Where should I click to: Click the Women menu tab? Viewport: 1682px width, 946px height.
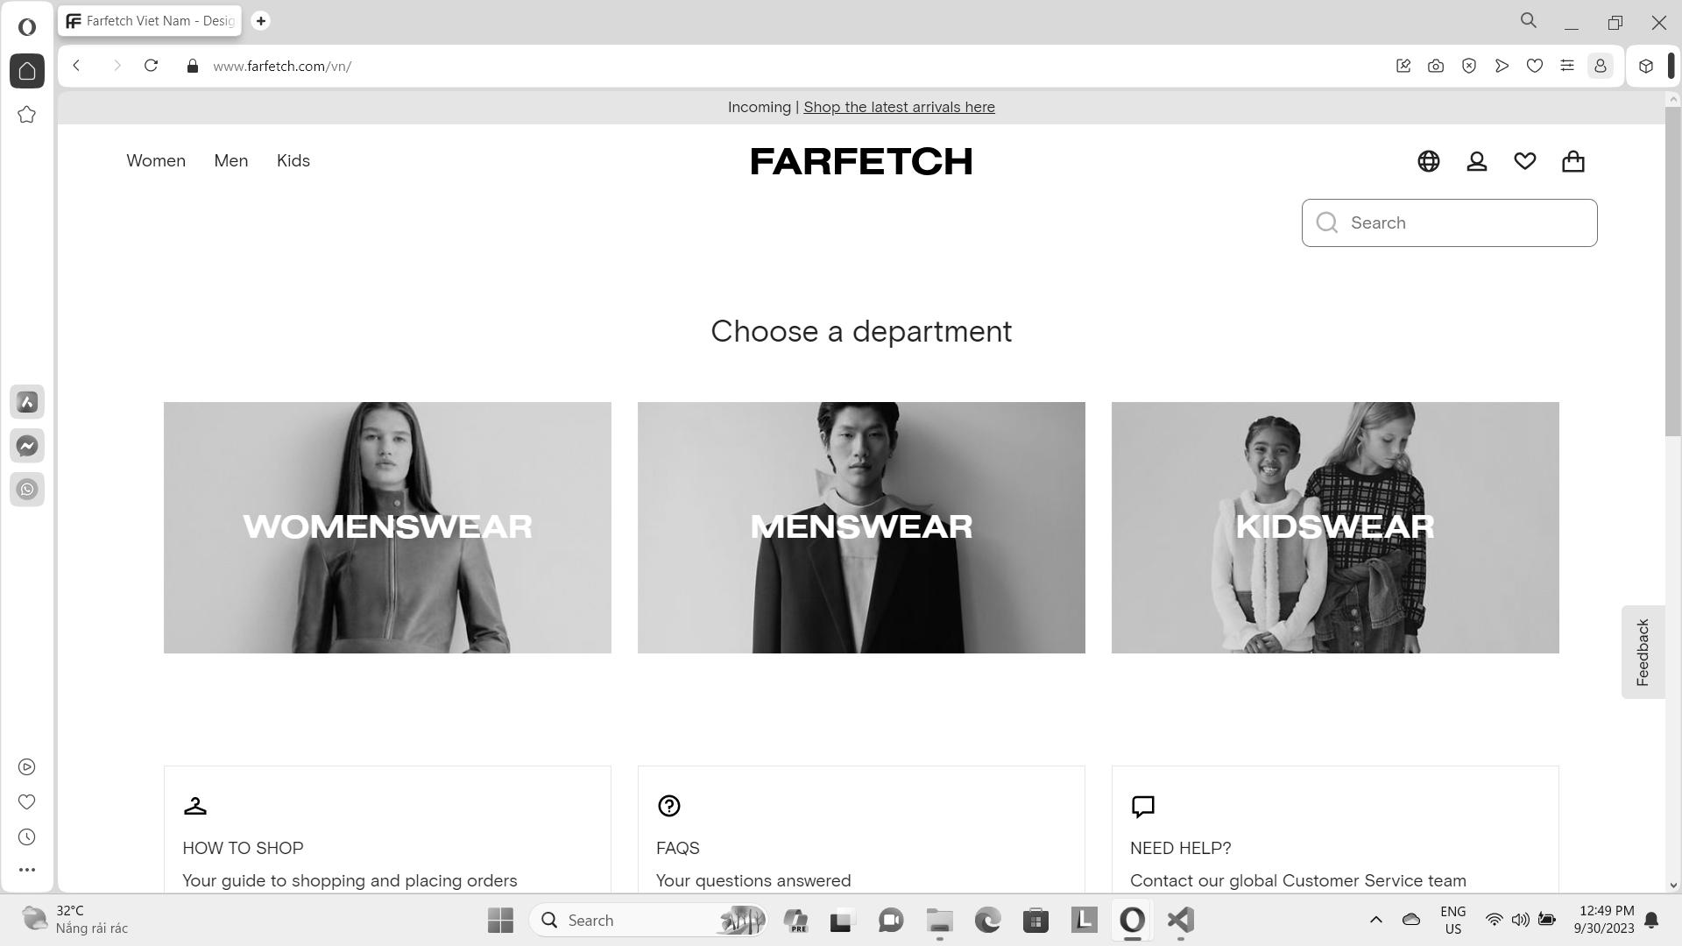[156, 160]
